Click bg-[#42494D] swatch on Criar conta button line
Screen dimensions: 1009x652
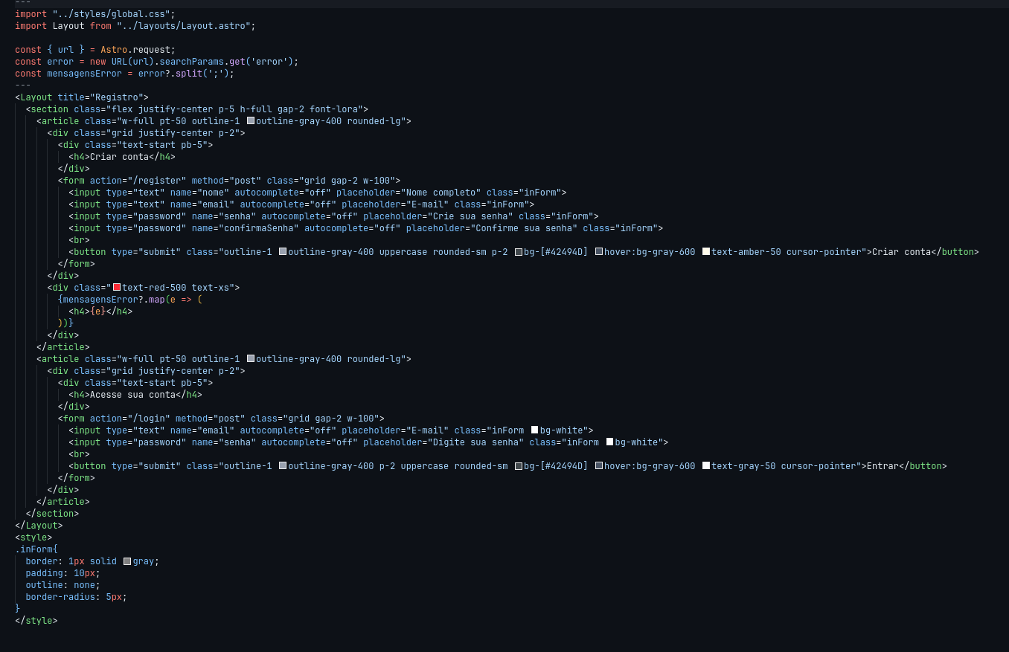(x=519, y=252)
